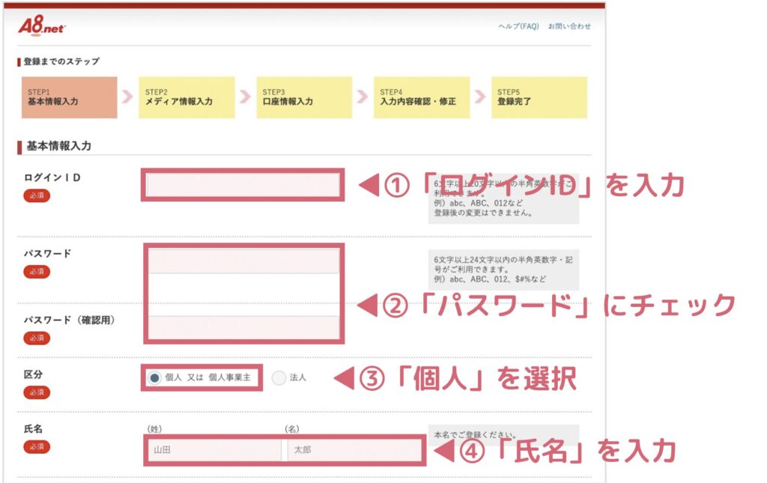Click the STEP3 口座情報入力 step
Screen dimensions: 767x483
[x=304, y=97]
